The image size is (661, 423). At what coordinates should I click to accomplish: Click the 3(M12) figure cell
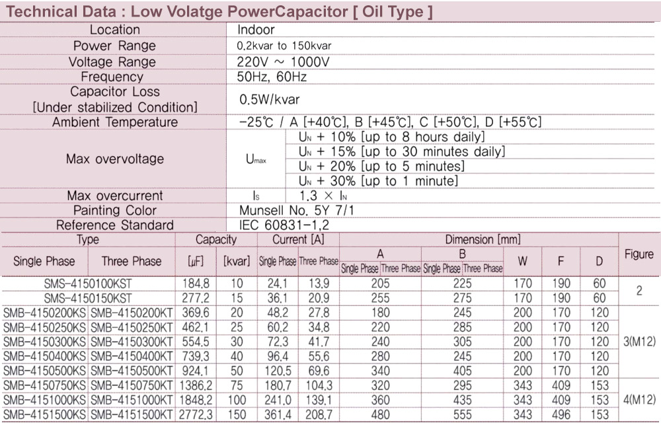[x=639, y=342]
